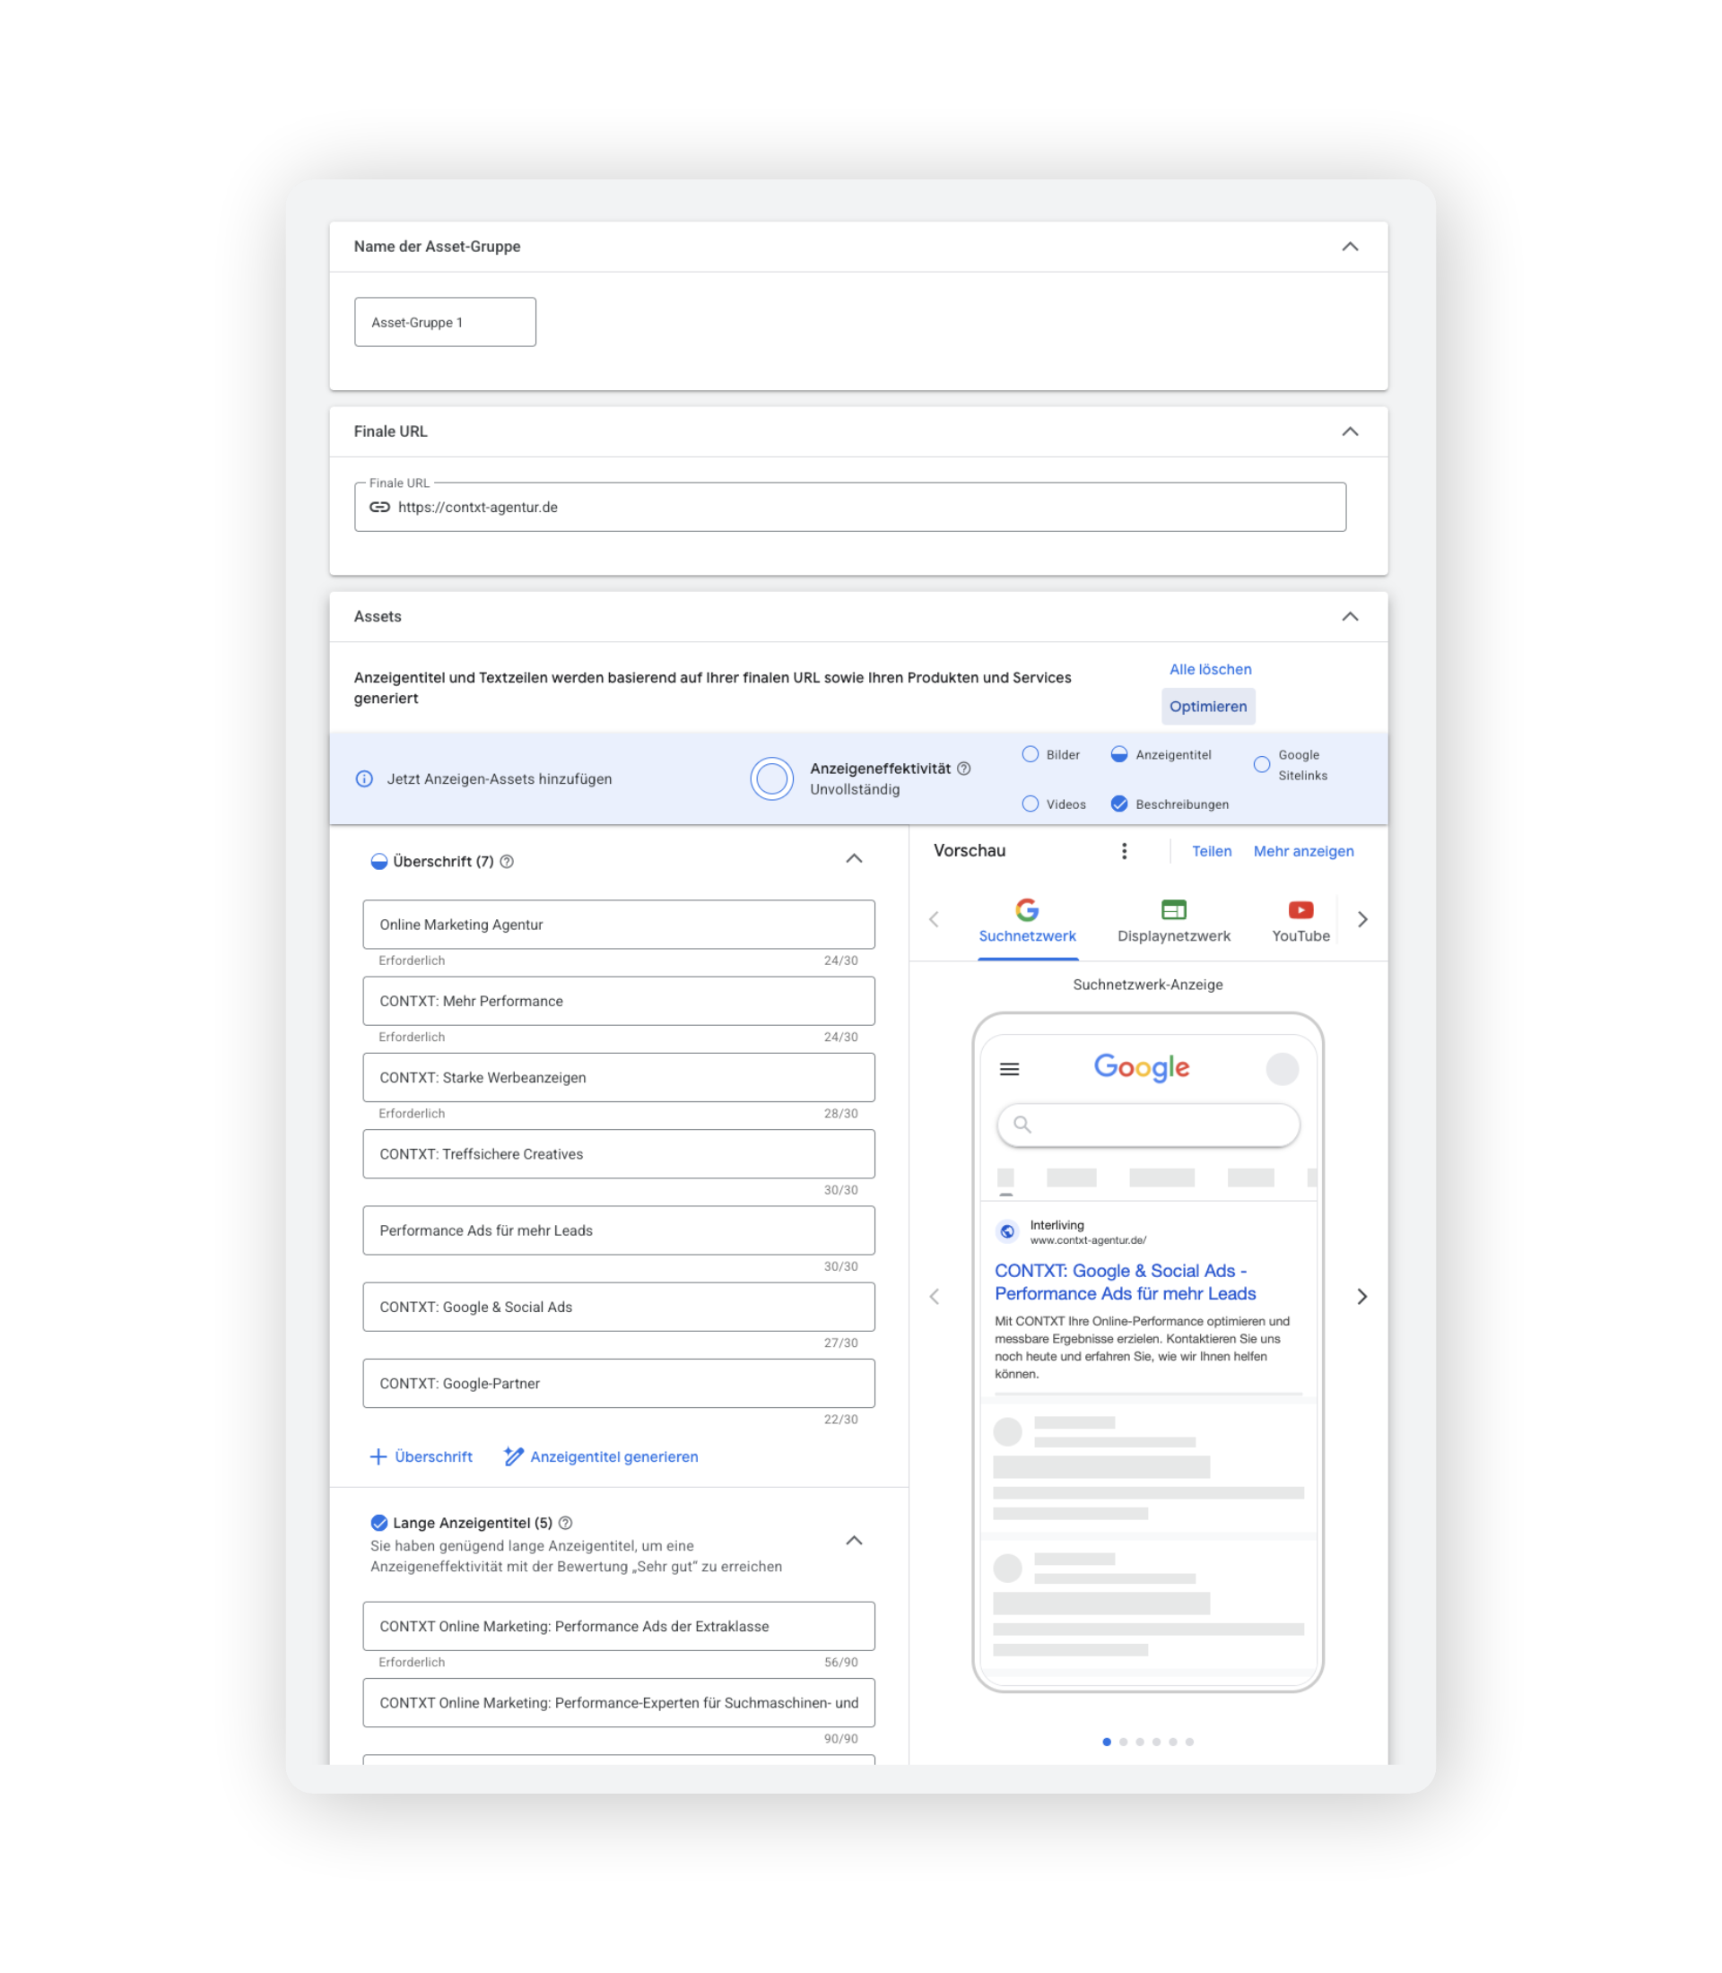Viewport: 1722px width, 1973px height.
Task: Click the search bar in the phone preview
Action: (x=1148, y=1126)
